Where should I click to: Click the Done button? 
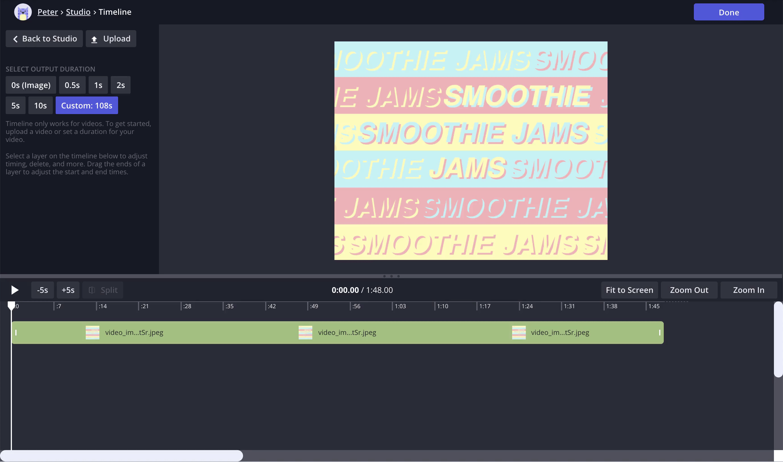728,12
